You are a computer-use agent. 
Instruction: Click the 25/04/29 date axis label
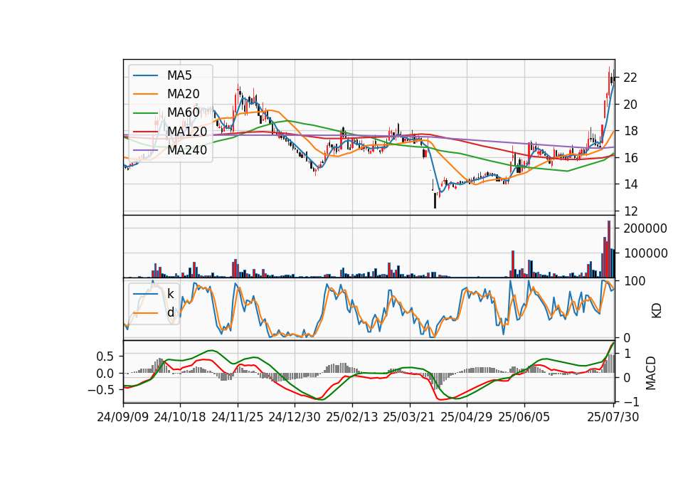pyautogui.click(x=467, y=417)
